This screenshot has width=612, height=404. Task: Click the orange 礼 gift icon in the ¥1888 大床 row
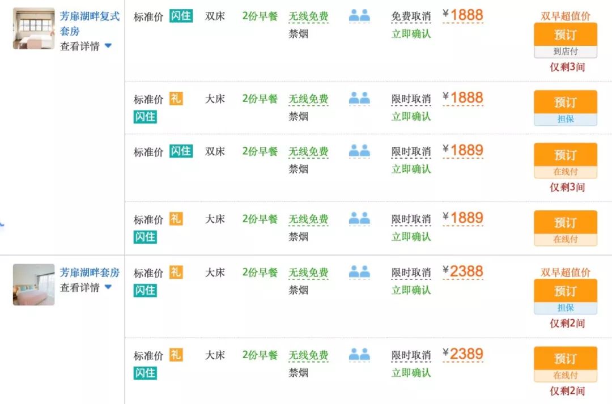[x=176, y=99]
